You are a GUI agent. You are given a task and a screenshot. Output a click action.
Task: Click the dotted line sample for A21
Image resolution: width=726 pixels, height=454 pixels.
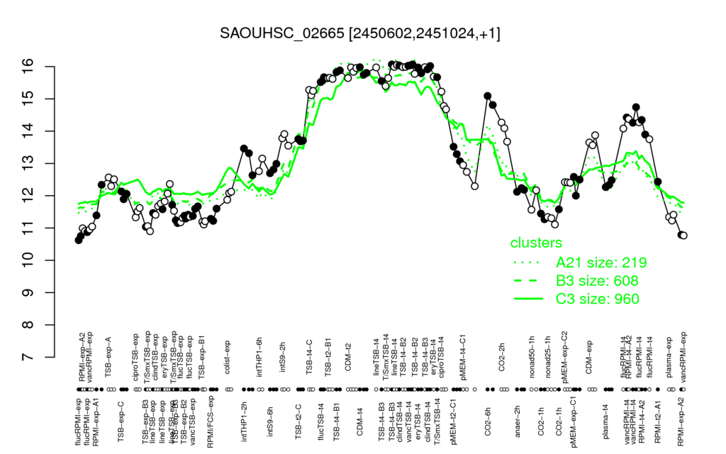[528, 262]
